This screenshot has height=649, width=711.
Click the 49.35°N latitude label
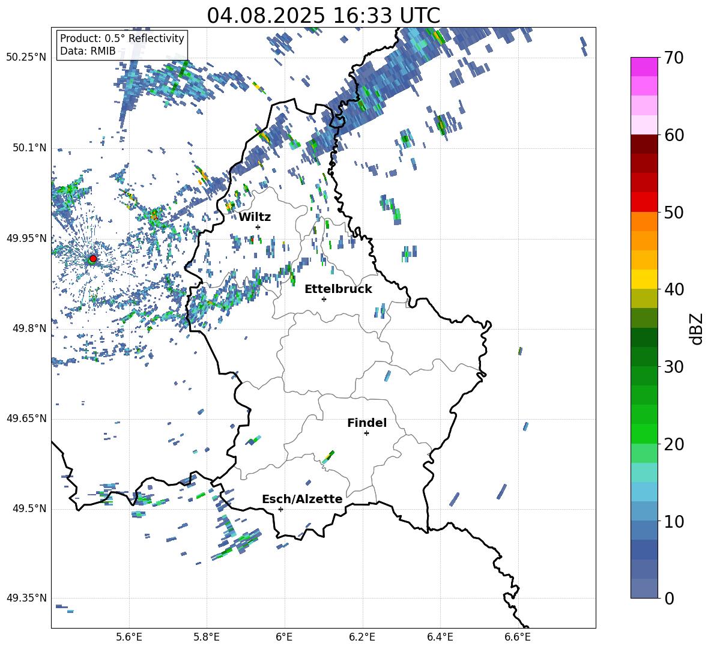pyautogui.click(x=26, y=598)
